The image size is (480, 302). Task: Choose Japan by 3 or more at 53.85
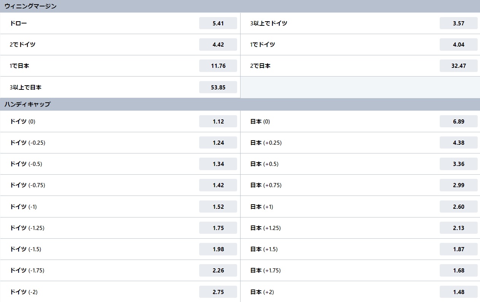coord(218,87)
